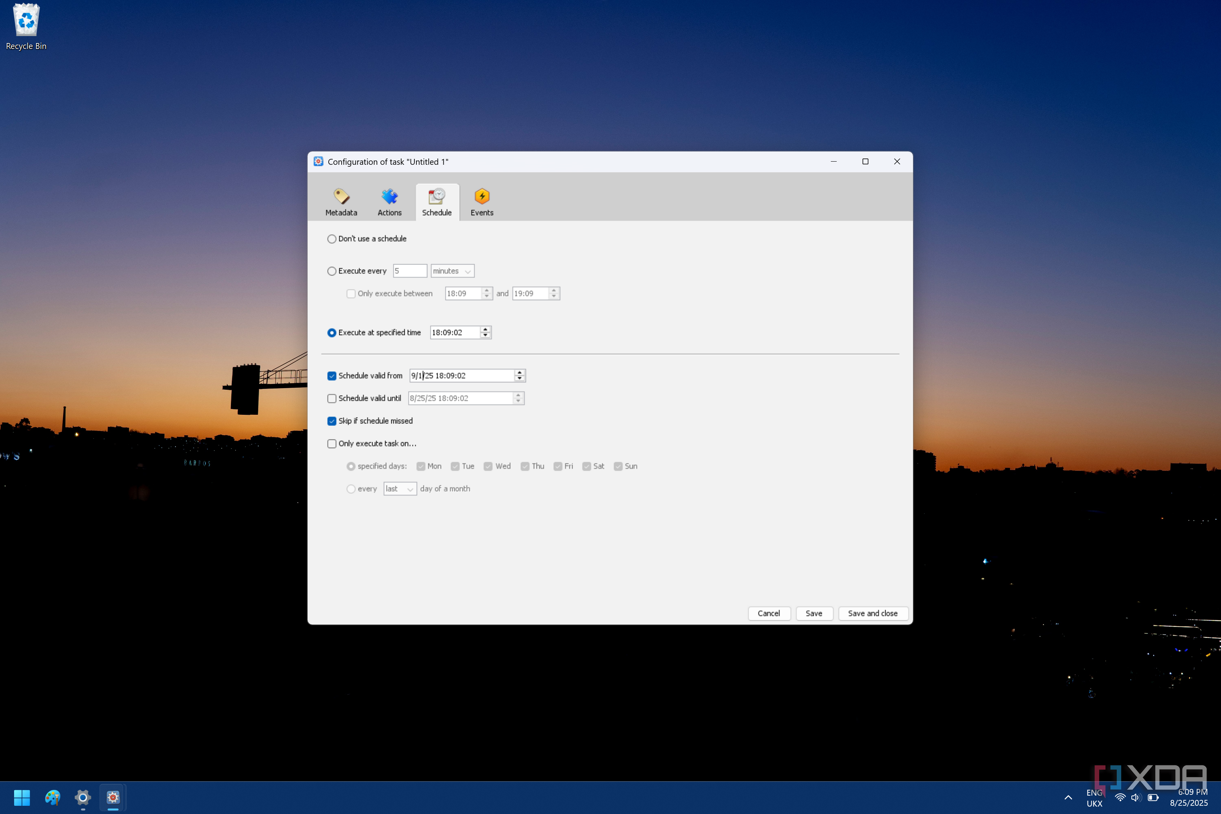
Task: Decrement the Schedule valid from date
Action: coord(520,379)
